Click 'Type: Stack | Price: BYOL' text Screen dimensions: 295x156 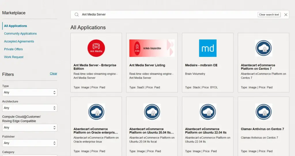(201, 87)
